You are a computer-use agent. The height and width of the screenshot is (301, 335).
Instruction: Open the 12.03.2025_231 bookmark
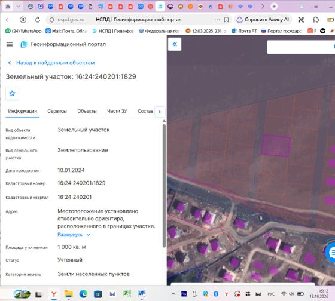pyautogui.click(x=206, y=31)
